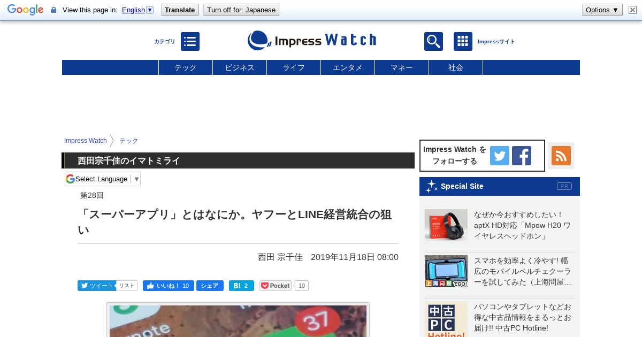Click the 第28回 episode label
Viewport: 642px width, 337px height.
tap(91, 195)
